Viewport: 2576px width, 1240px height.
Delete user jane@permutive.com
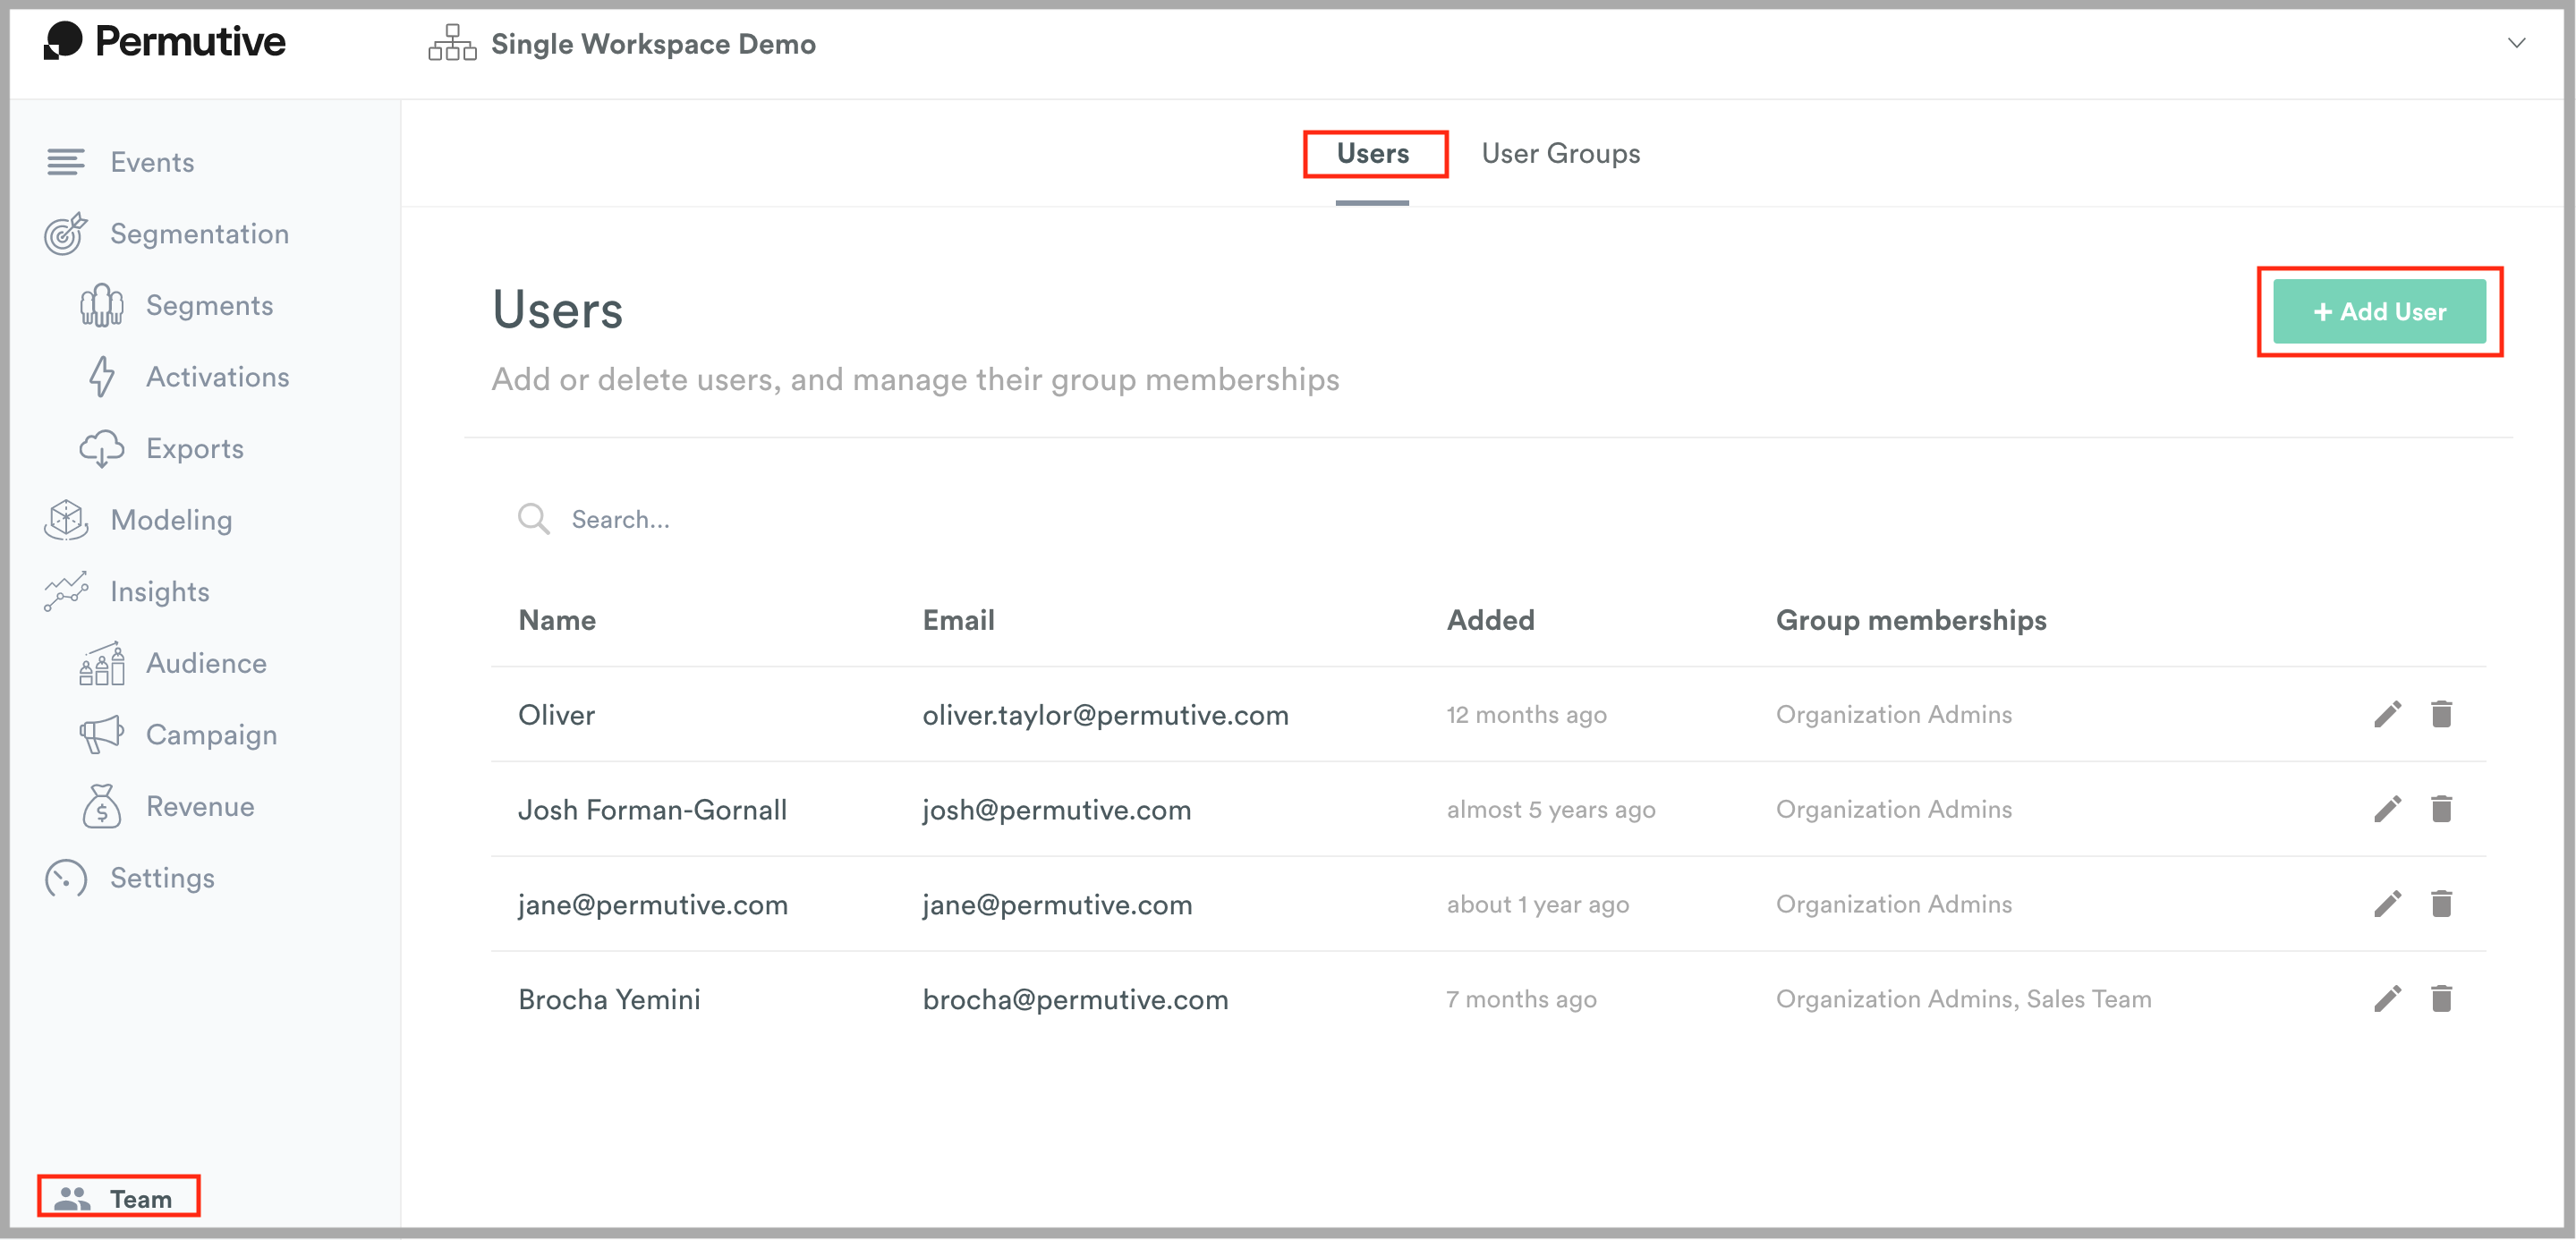tap(2441, 904)
